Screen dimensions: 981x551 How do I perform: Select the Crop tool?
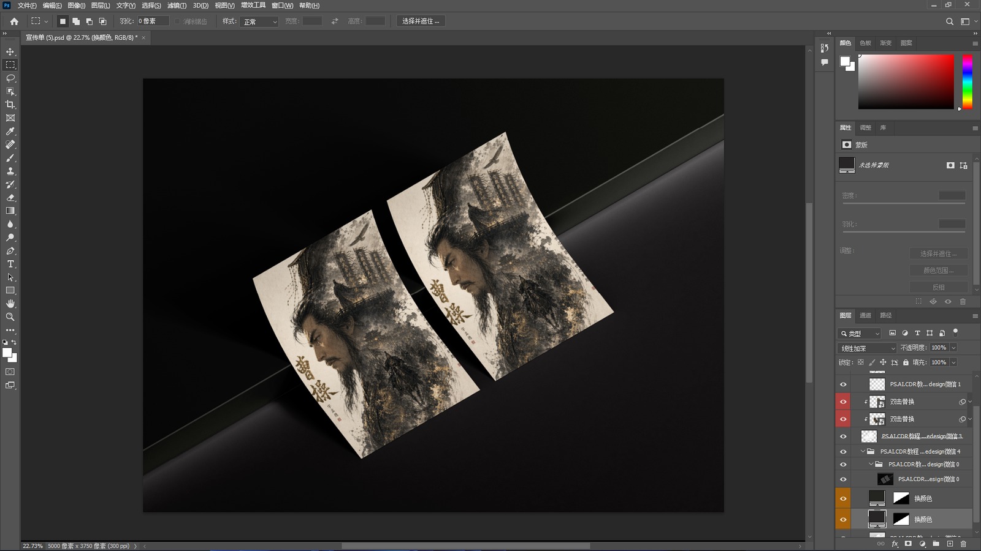[10, 105]
